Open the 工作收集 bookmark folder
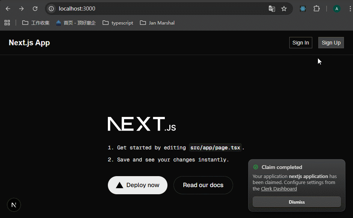 pos(36,23)
